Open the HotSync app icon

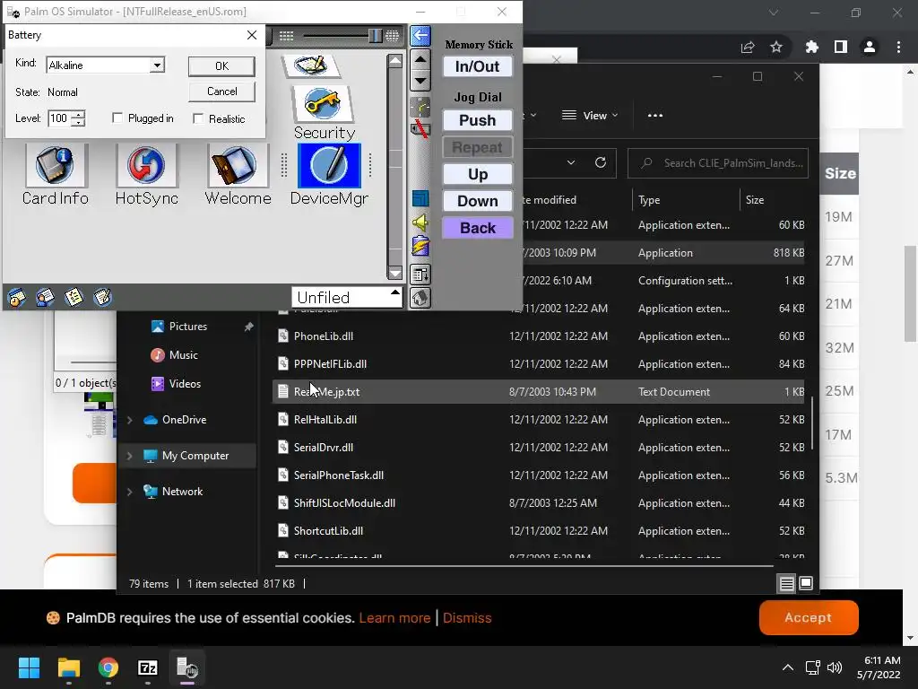click(x=146, y=175)
